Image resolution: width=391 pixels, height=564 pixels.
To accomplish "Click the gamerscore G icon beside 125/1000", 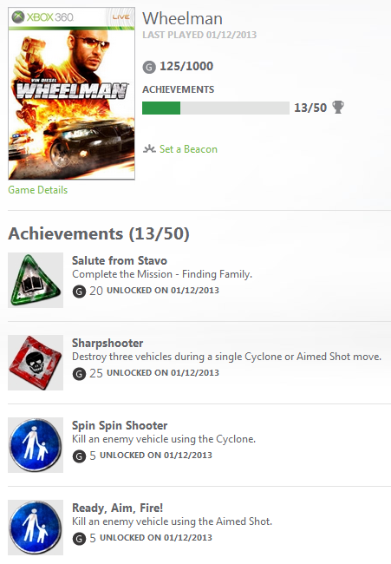I will click(x=149, y=67).
